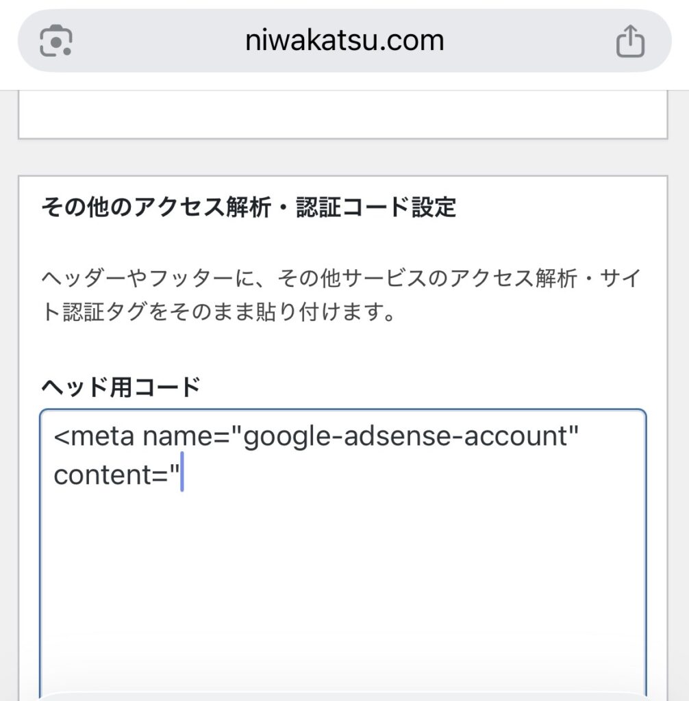Click the その他のアクセス解析・認証コード設定 heading

point(249,207)
